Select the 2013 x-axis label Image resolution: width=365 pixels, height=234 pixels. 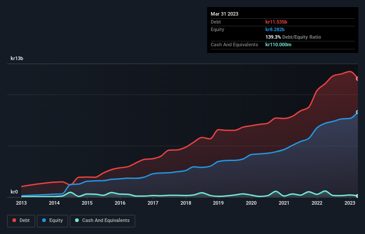click(x=21, y=203)
